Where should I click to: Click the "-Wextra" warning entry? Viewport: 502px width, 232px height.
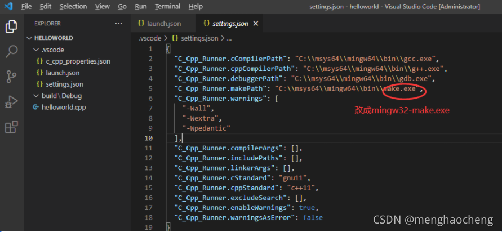(x=201, y=118)
